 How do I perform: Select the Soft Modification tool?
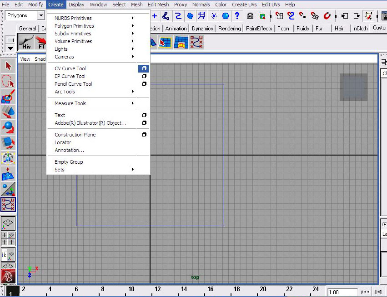tap(8, 174)
